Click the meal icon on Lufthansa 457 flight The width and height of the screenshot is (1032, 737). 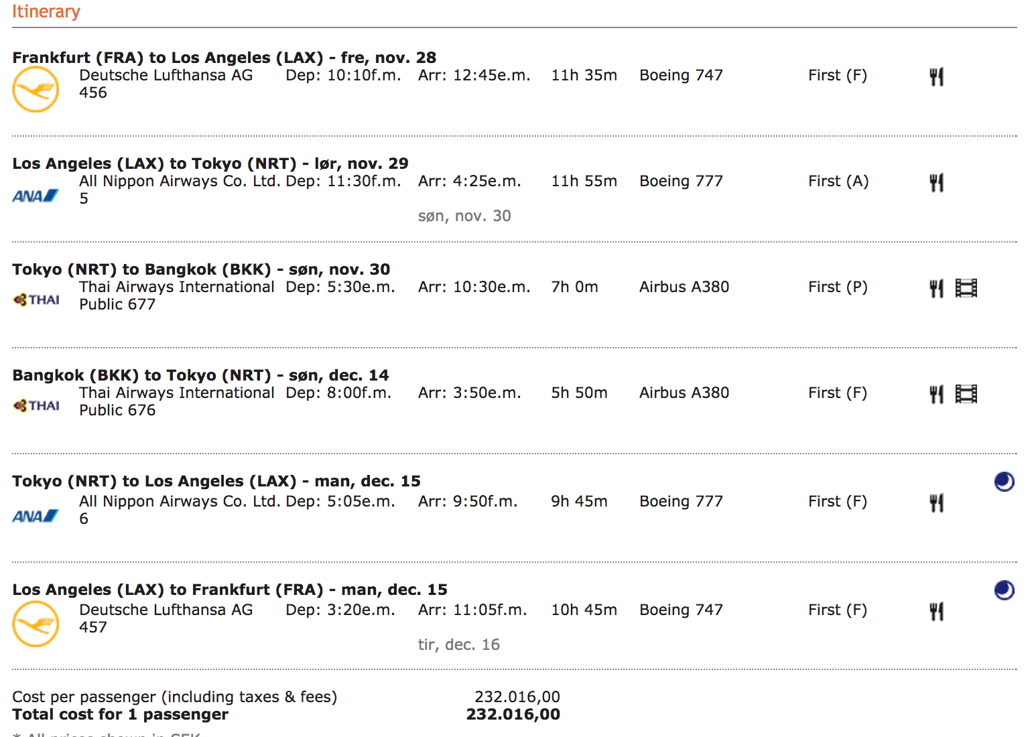pyautogui.click(x=936, y=611)
